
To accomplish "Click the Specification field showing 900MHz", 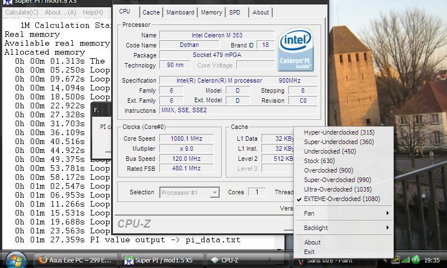I will point(239,80).
